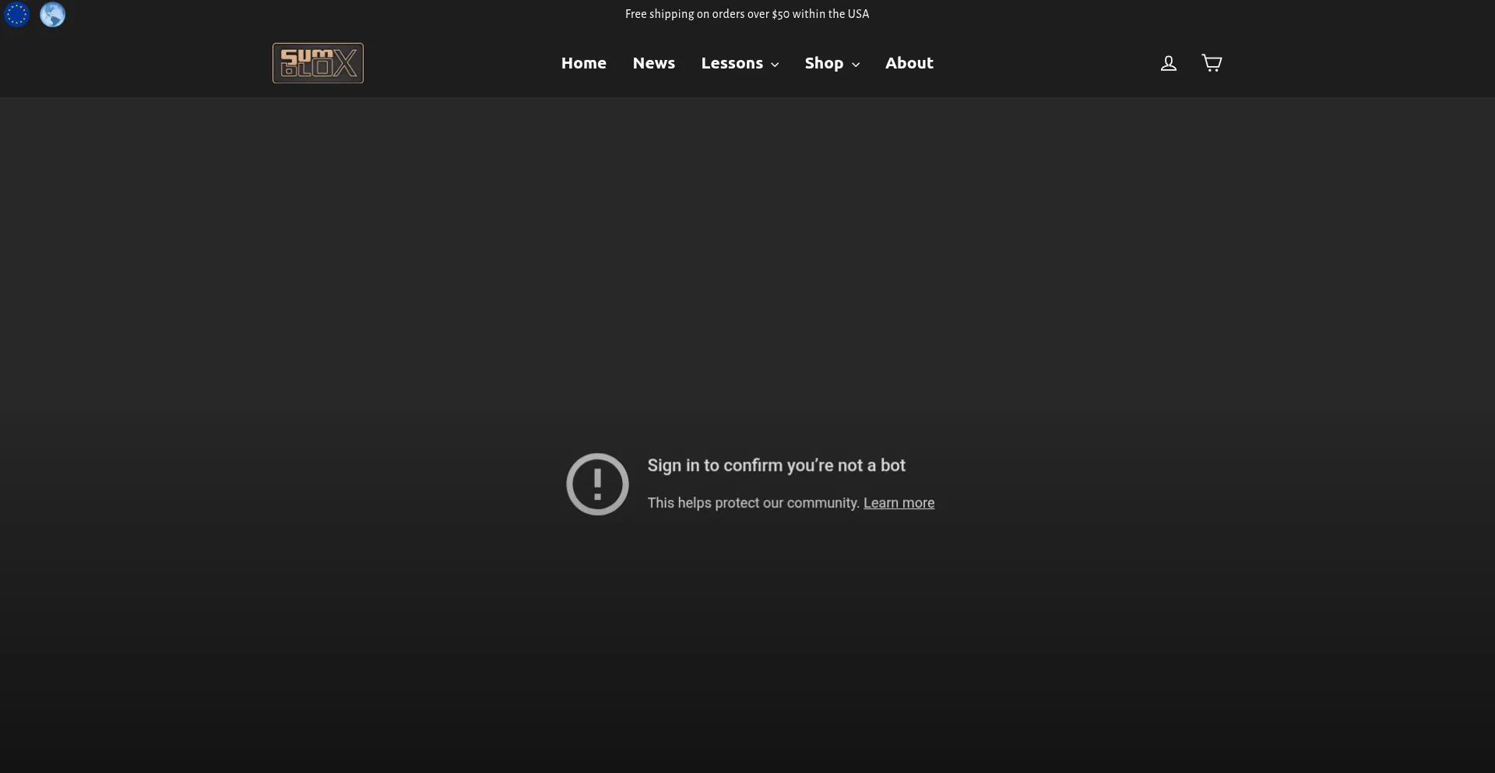1495x773 pixels.
Task: Go to the Home page
Action: [x=583, y=63]
